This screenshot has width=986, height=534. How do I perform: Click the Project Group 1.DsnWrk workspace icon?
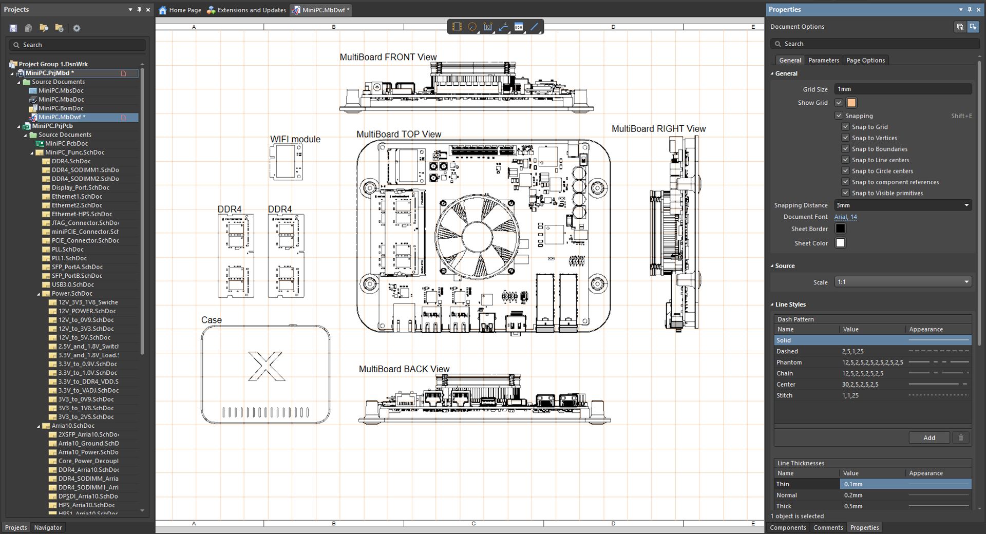point(13,64)
